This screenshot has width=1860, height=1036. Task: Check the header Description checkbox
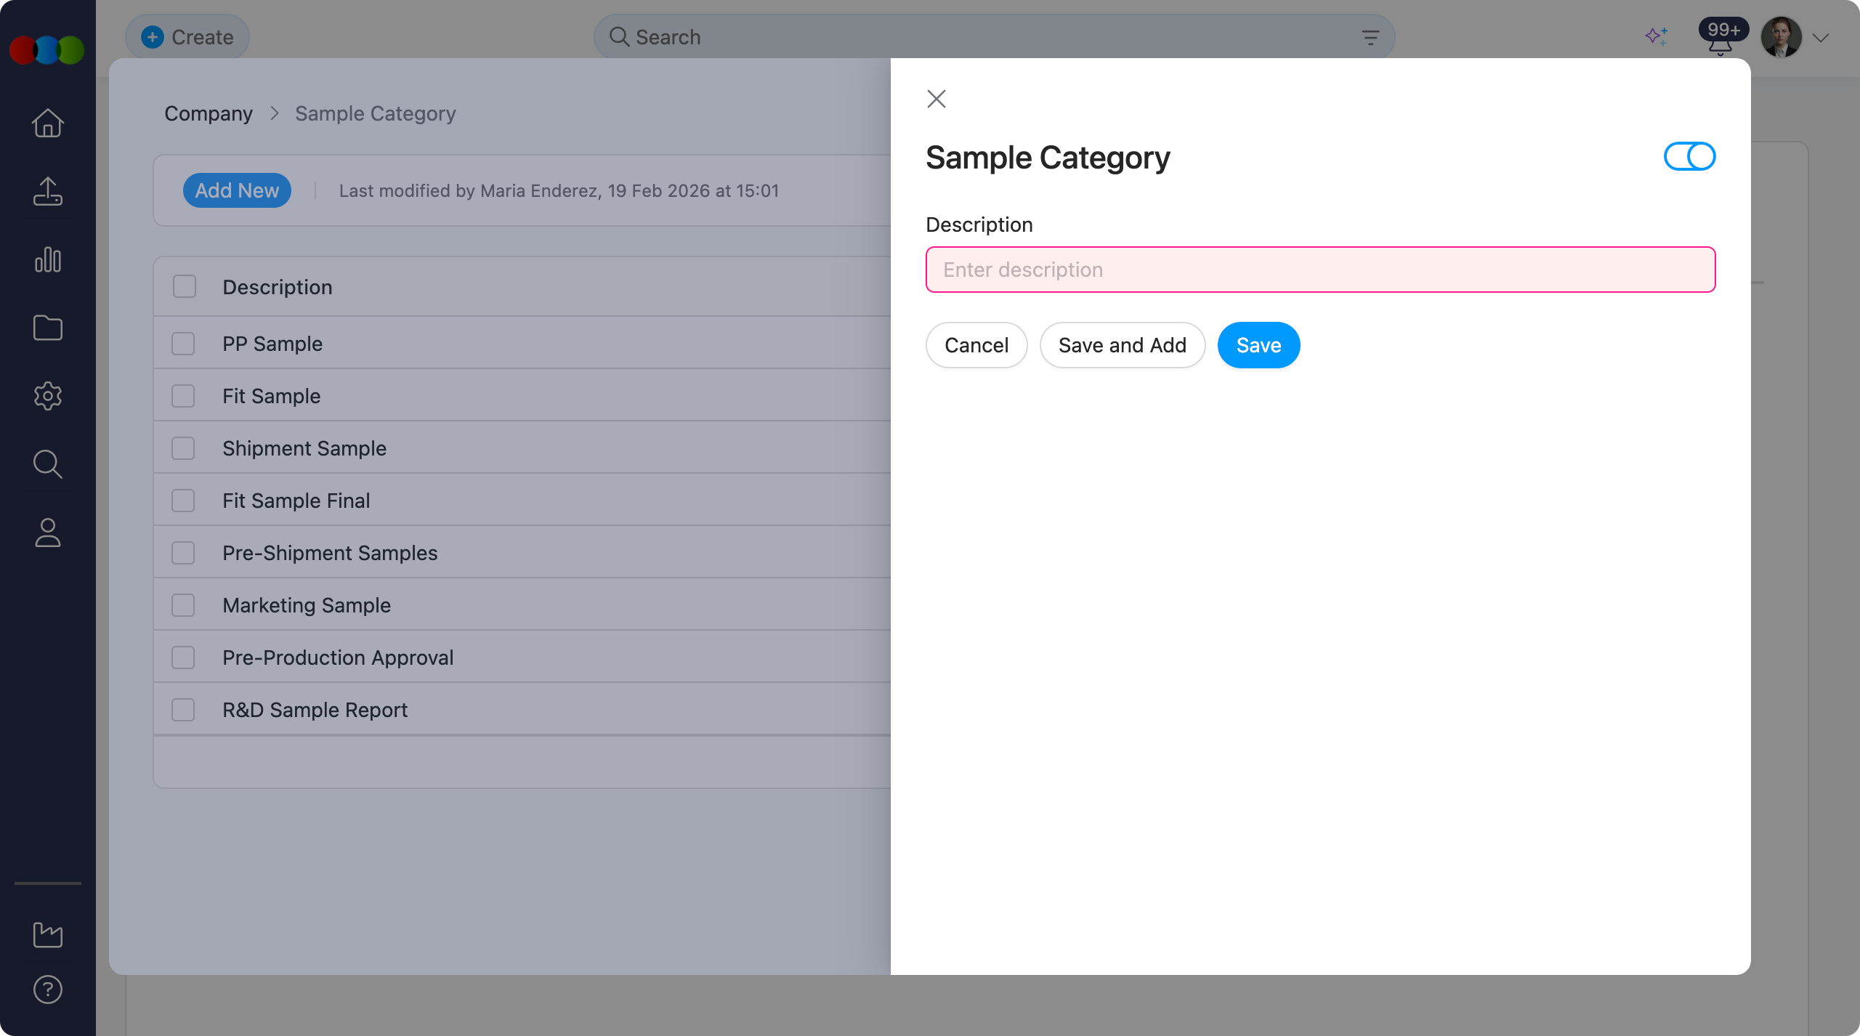pyautogui.click(x=182, y=286)
